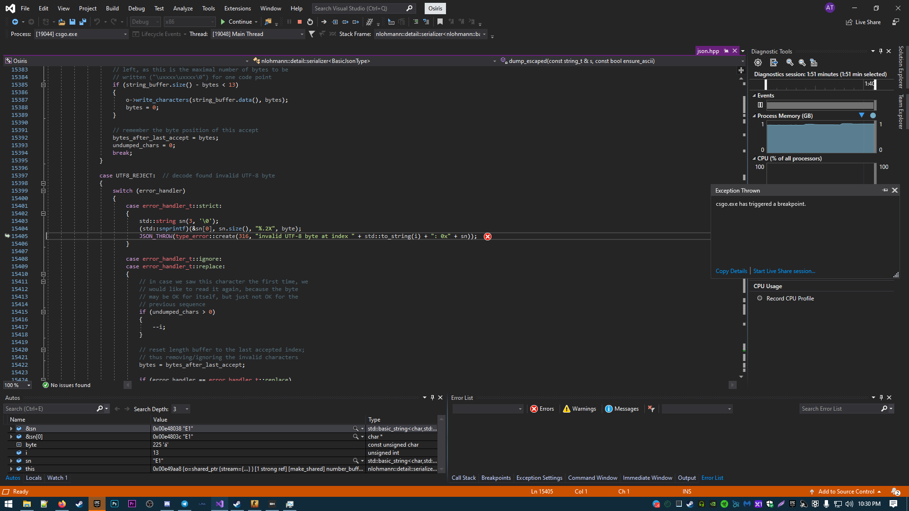
Task: Click the Restart debugging icon
Action: [310, 22]
